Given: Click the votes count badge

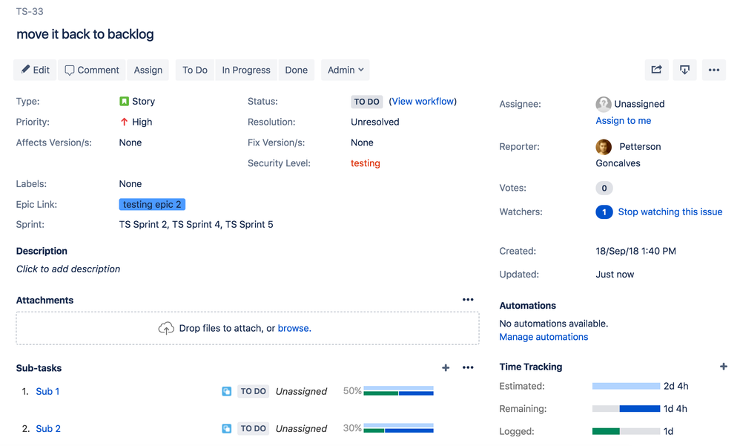Looking at the screenshot, I should tap(604, 188).
